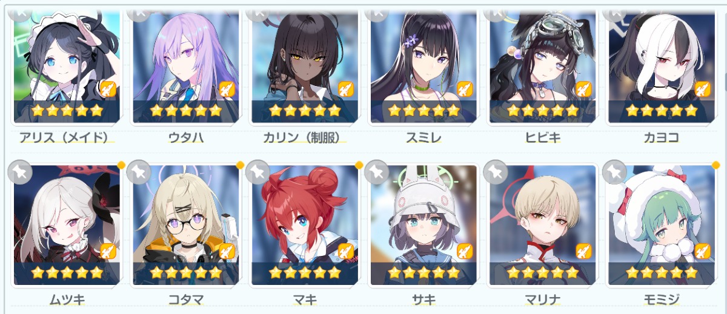Click weapon badge icon on モミジ card

click(703, 251)
